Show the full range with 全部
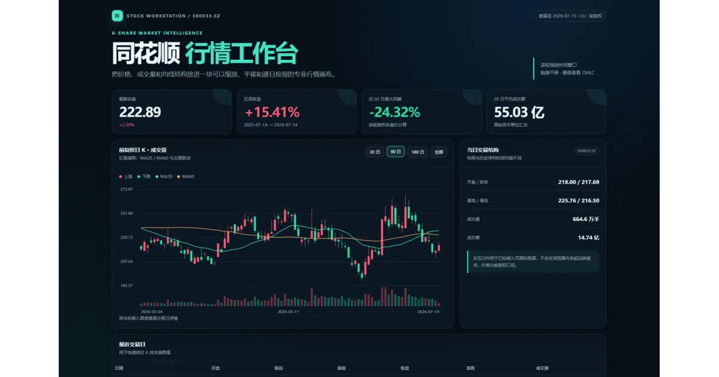This screenshot has width=719, height=377. click(439, 152)
